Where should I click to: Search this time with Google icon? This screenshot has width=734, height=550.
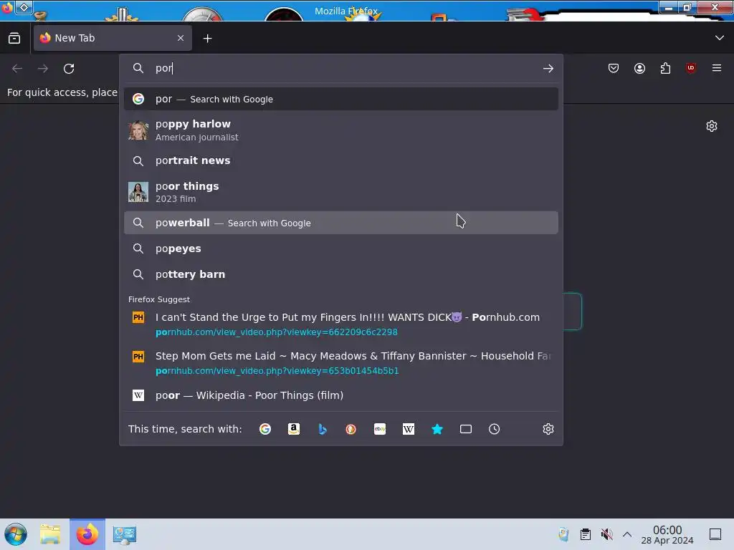pos(265,429)
